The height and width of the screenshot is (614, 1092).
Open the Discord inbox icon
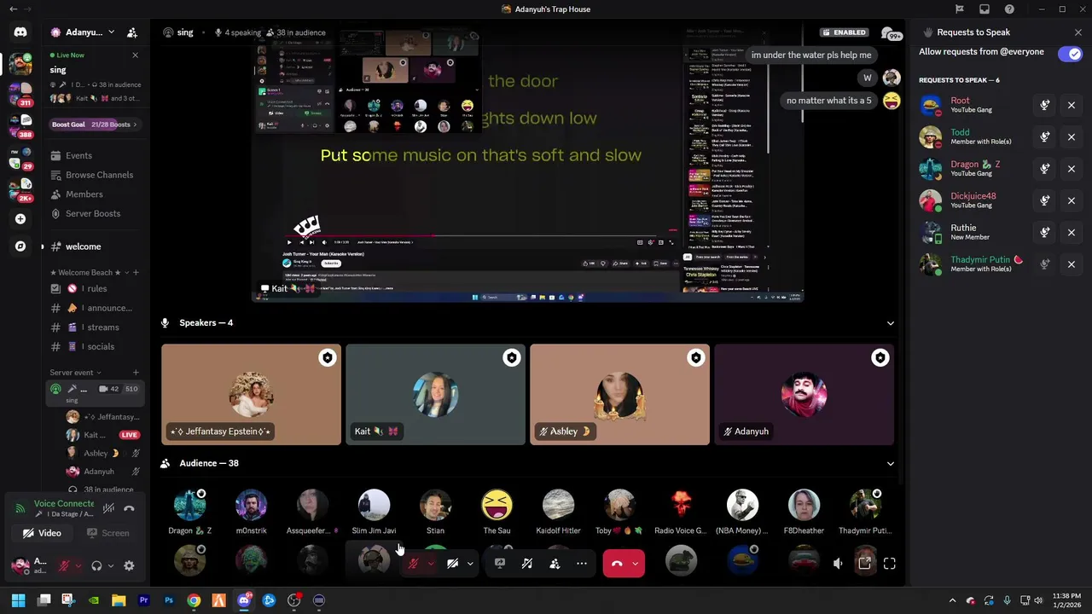(985, 9)
